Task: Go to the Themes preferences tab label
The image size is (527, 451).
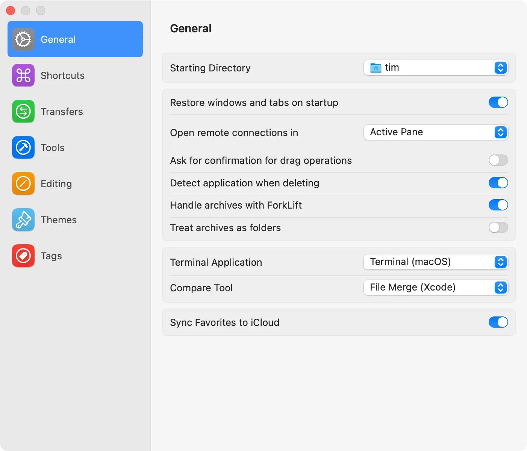Action: point(59,220)
